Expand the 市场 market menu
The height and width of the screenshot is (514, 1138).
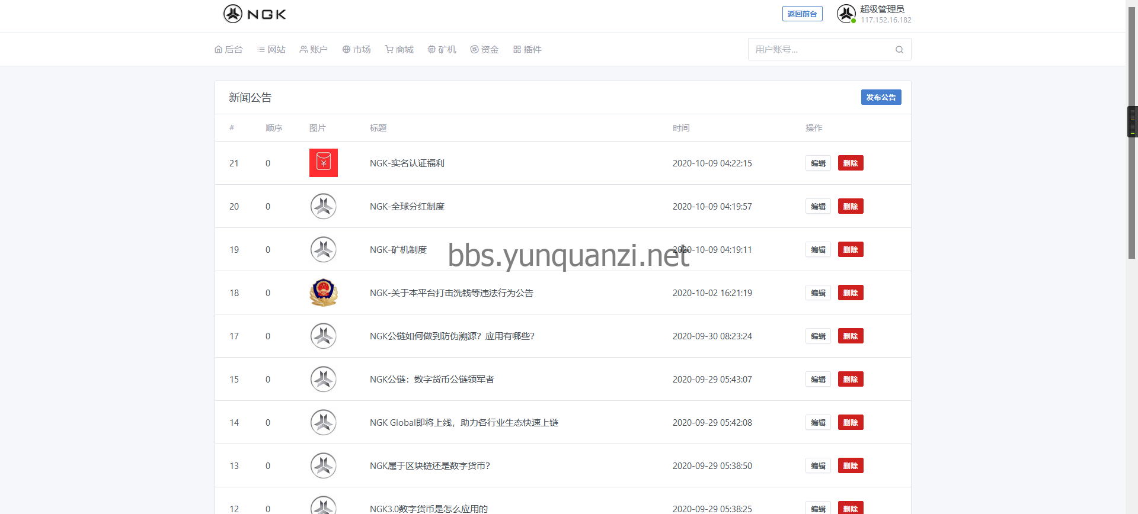pyautogui.click(x=356, y=50)
